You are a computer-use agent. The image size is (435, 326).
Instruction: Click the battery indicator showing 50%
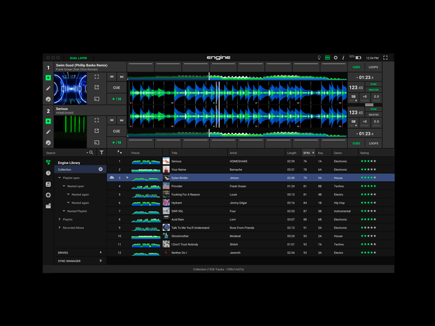click(x=355, y=58)
